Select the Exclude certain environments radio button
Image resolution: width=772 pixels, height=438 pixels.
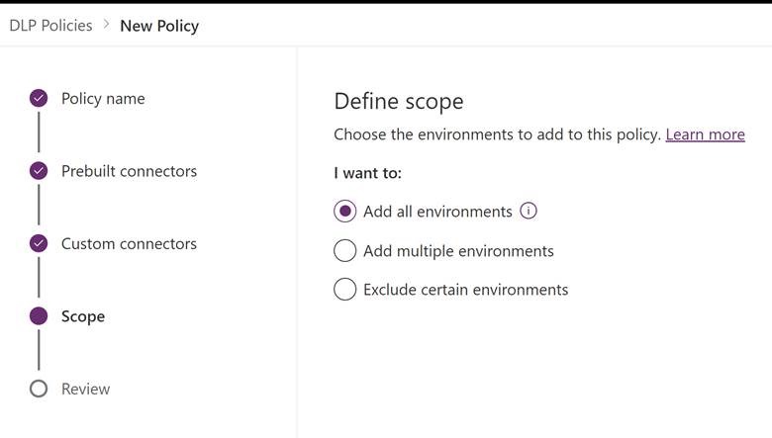[x=344, y=289]
